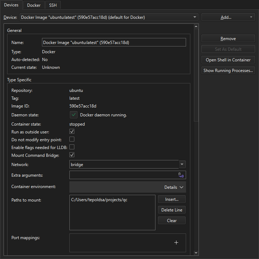The width and height of the screenshot is (259, 259).
Task: Click the Delete Line button
Action: tap(172, 210)
